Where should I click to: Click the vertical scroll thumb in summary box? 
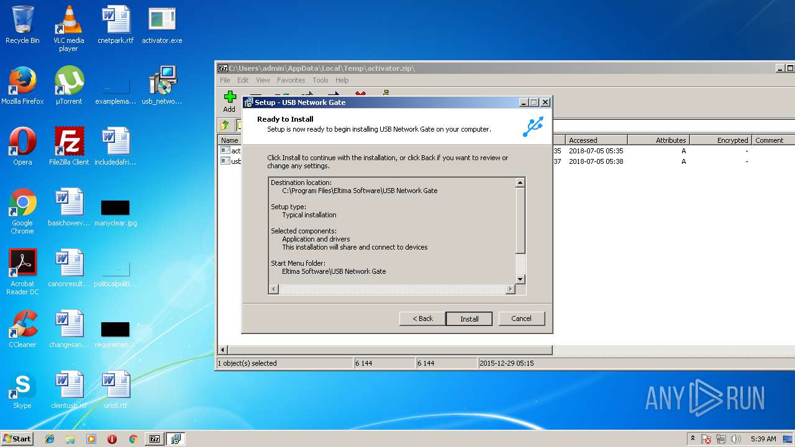pos(520,220)
